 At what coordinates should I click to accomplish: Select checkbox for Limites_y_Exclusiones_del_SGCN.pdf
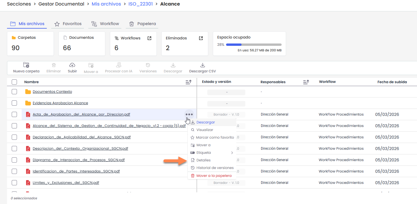[x=14, y=183]
